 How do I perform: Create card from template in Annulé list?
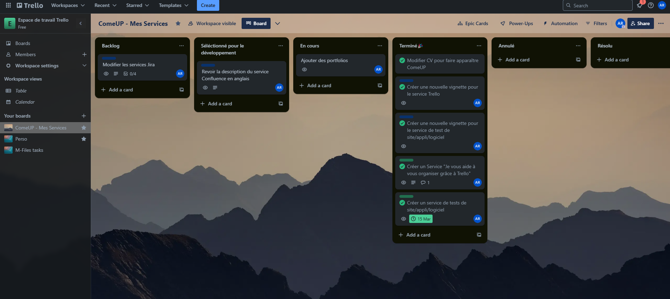578,60
